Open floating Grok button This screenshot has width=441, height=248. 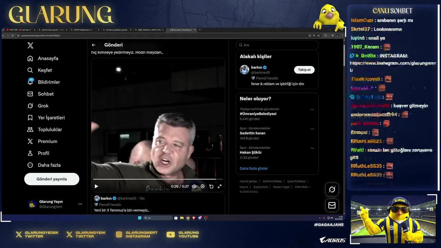tap(332, 189)
